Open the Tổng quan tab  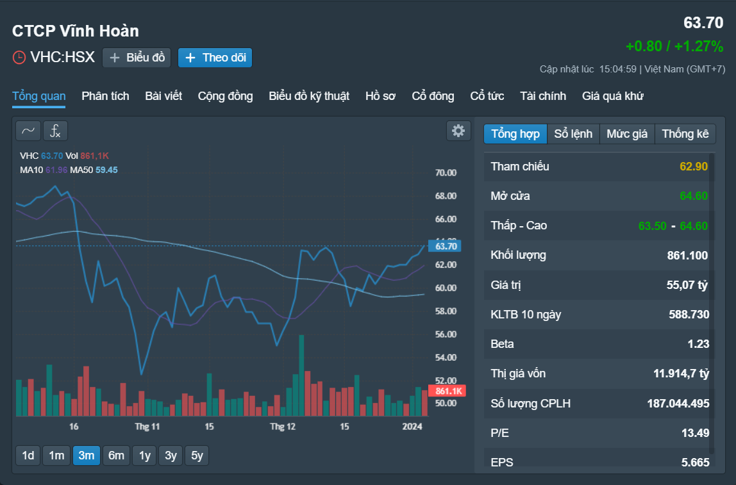click(39, 96)
